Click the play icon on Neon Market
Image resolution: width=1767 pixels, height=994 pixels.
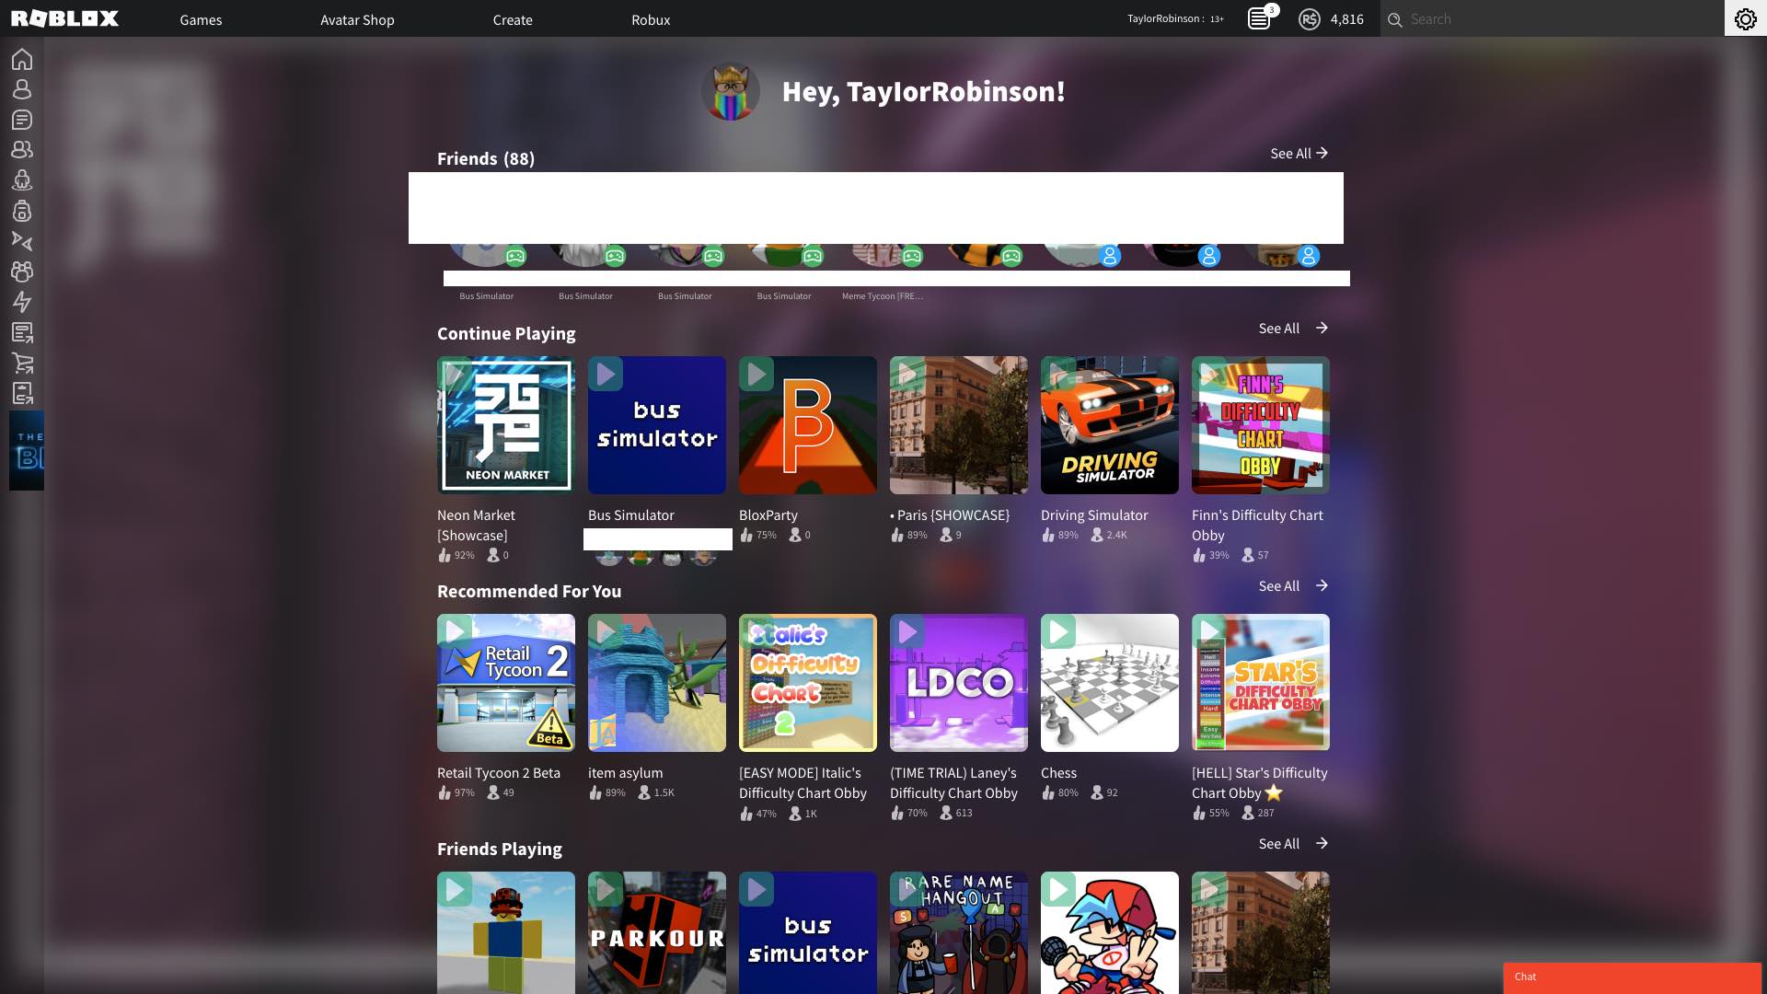point(455,374)
